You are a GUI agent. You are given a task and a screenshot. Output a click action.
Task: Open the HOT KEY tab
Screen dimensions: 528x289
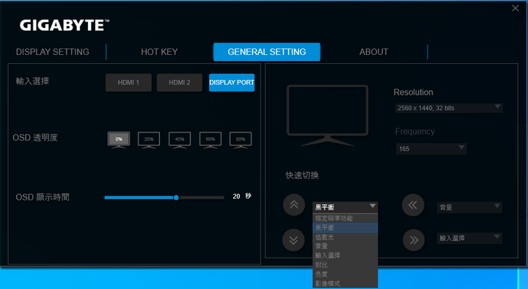(159, 52)
